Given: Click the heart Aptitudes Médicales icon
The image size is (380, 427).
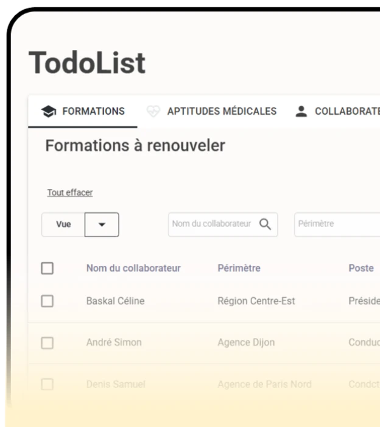Looking at the screenshot, I should (153, 111).
